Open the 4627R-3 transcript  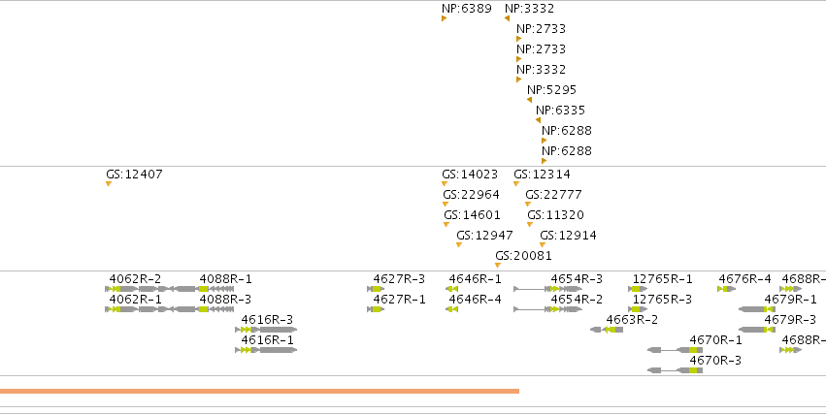(376, 289)
